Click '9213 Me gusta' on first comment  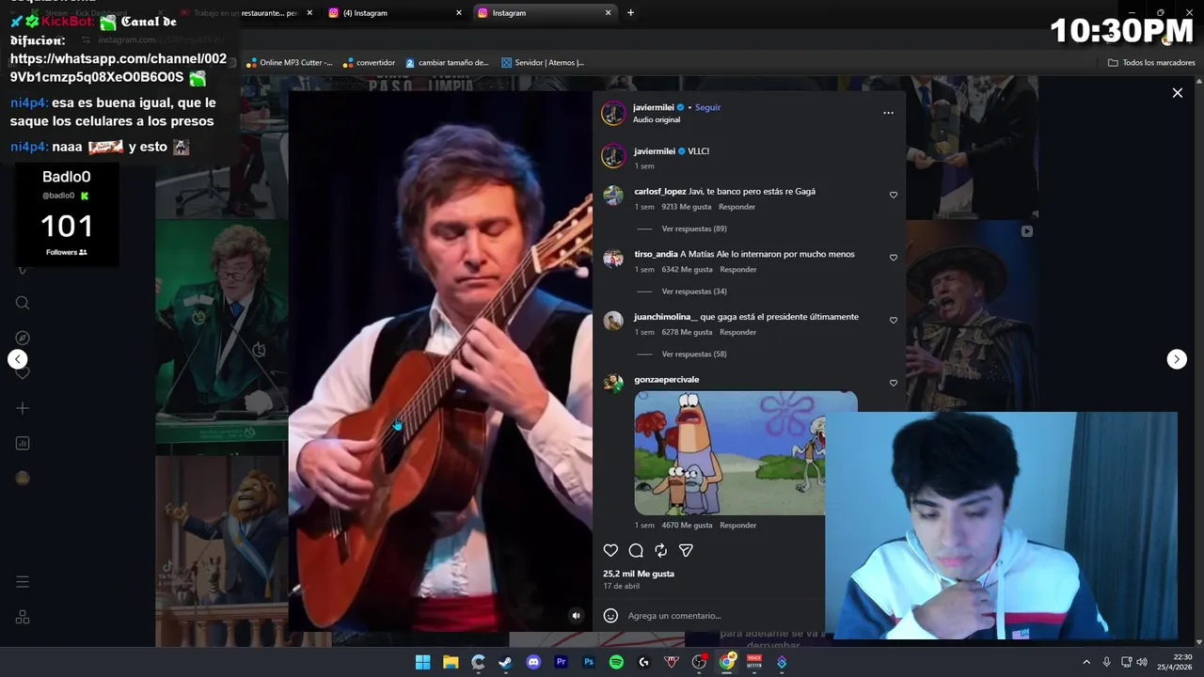point(687,207)
